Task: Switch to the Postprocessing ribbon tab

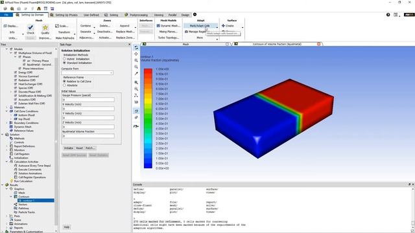Action: [136, 15]
